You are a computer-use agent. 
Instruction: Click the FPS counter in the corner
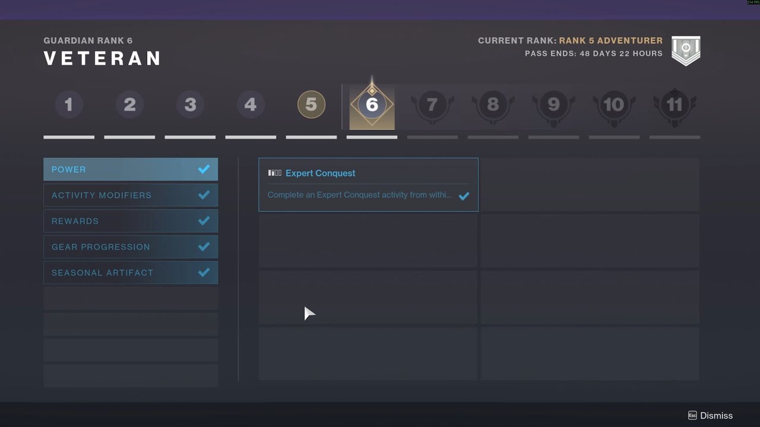[x=753, y=2]
